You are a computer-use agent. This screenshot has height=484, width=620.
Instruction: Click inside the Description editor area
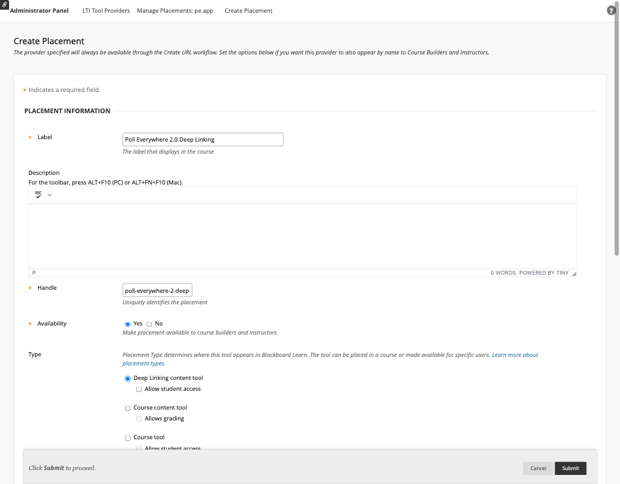(x=303, y=236)
